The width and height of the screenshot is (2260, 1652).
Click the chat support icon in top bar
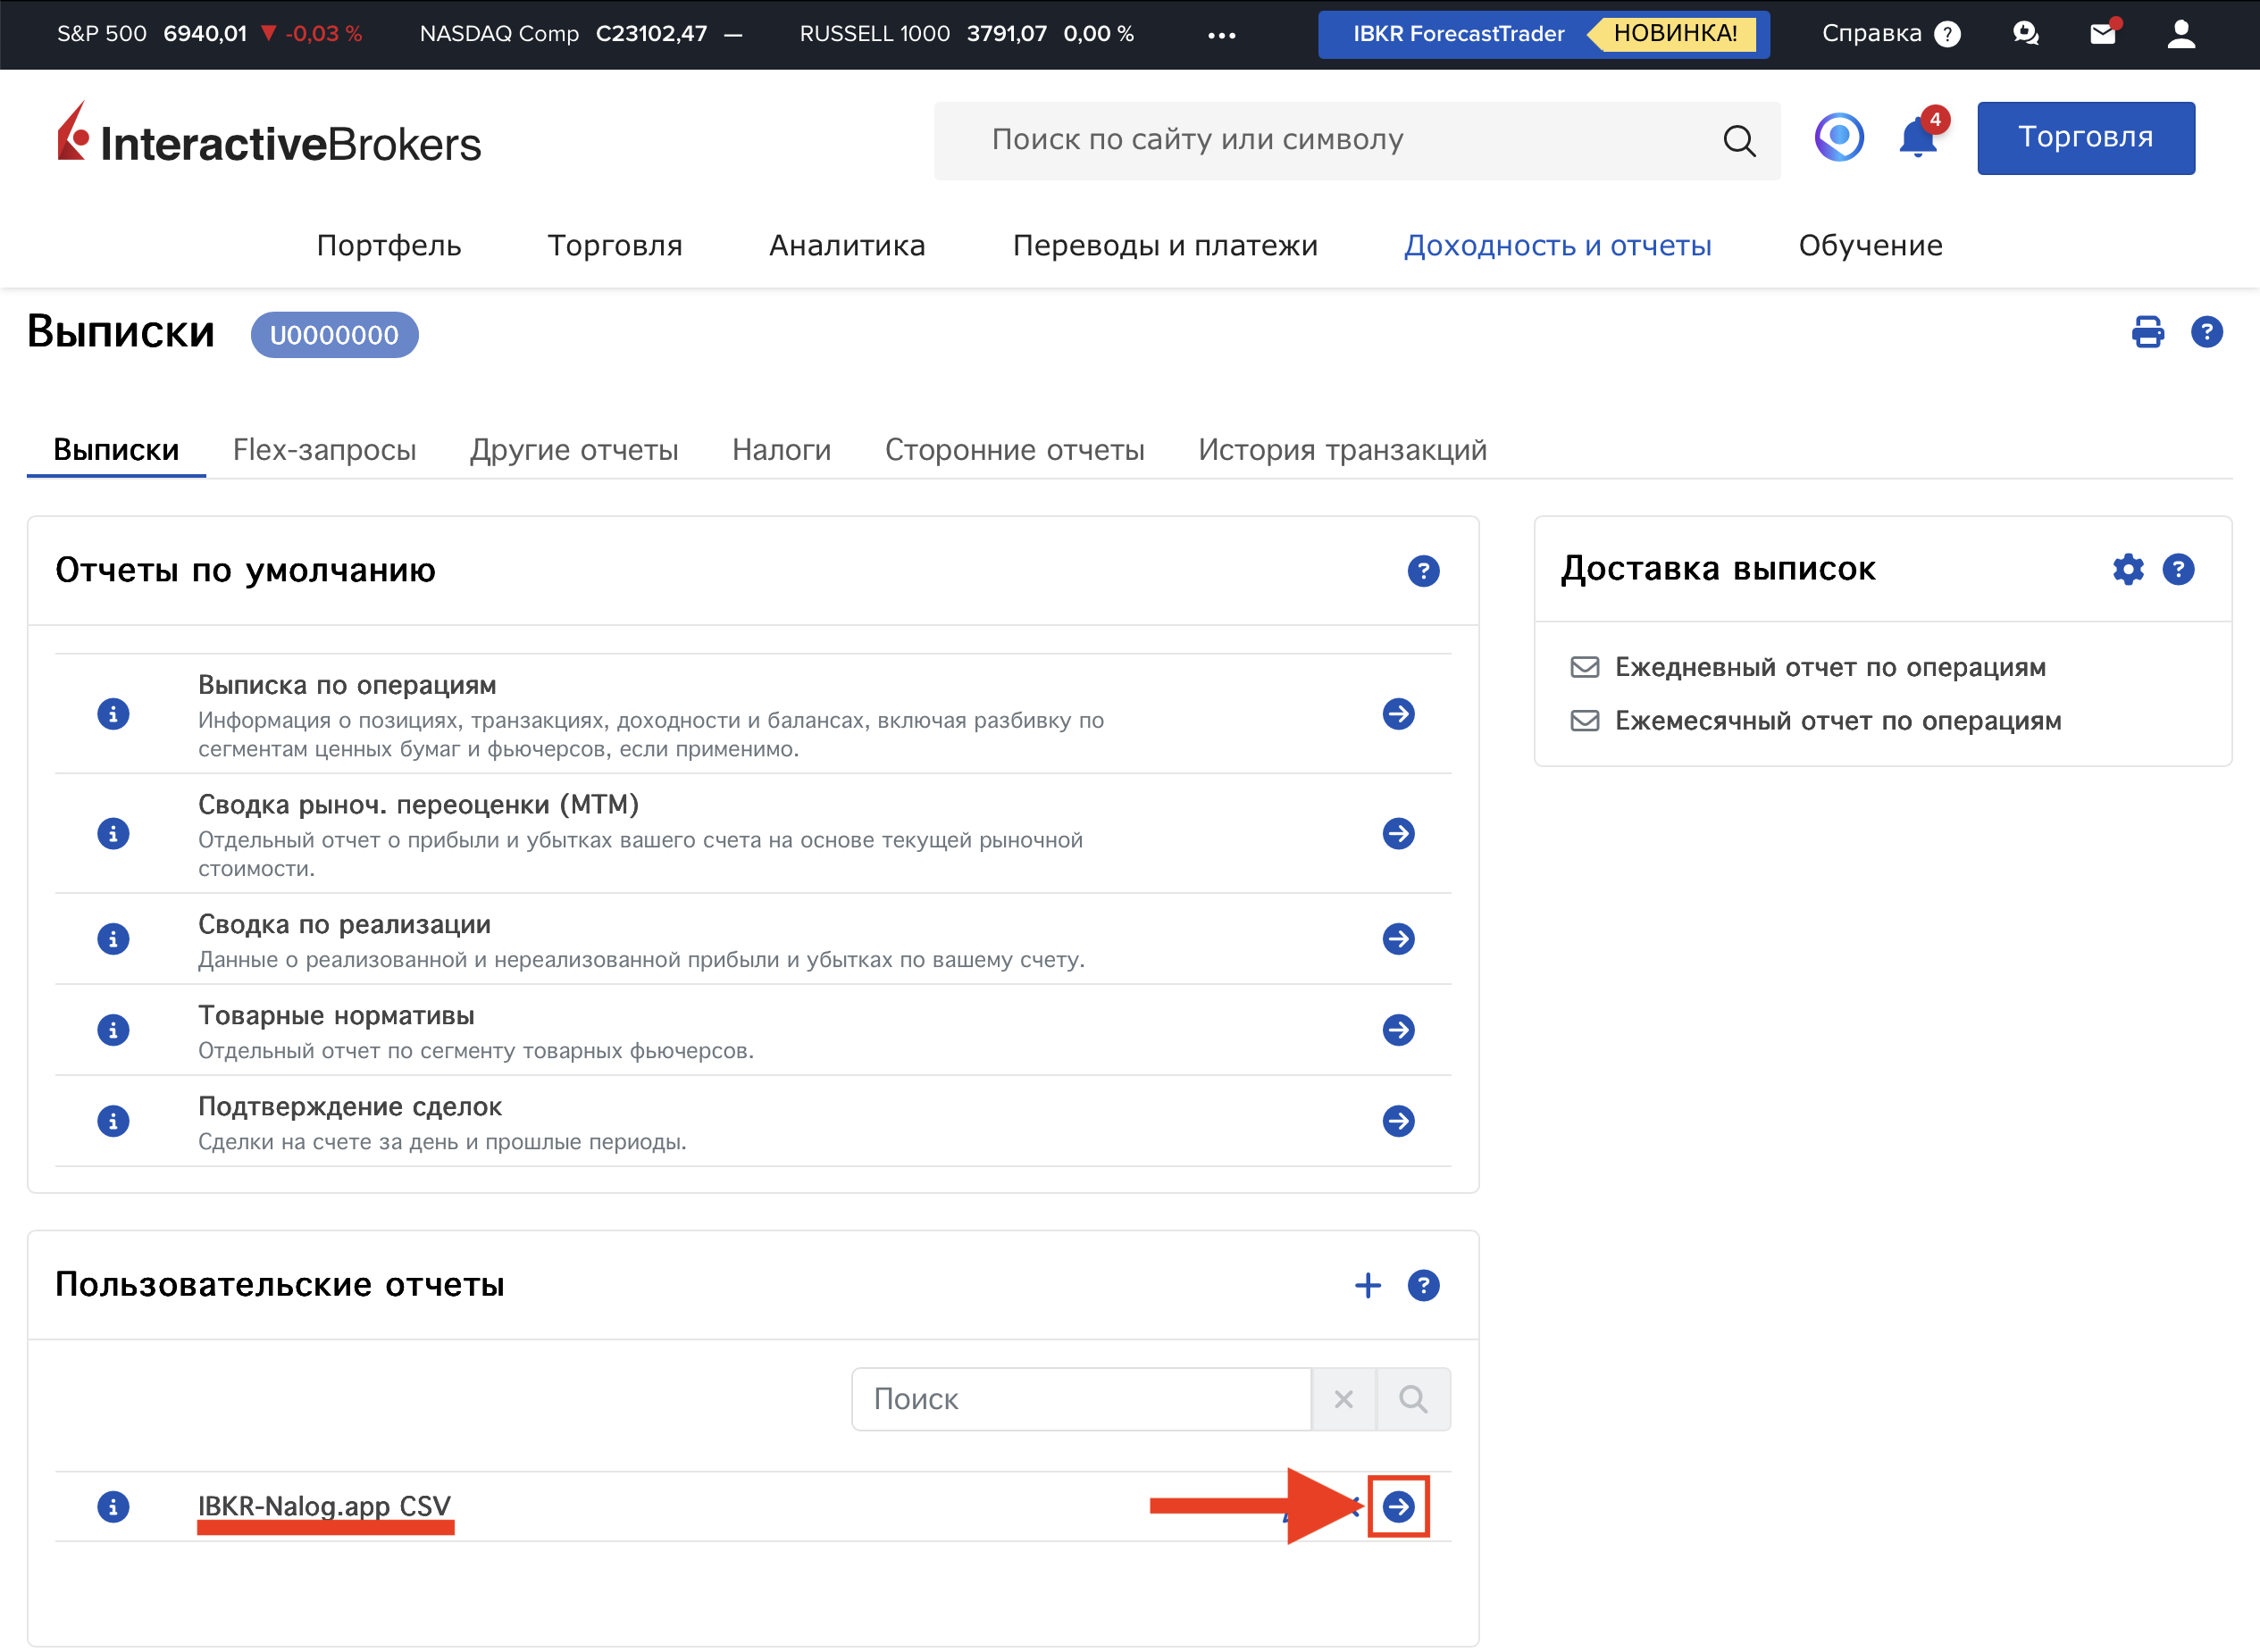point(2026,34)
